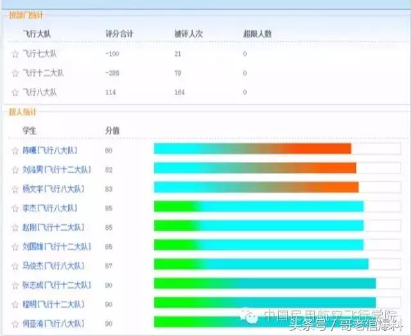
Task: Click 赵刚's cyan score bar
Action: 259,225
